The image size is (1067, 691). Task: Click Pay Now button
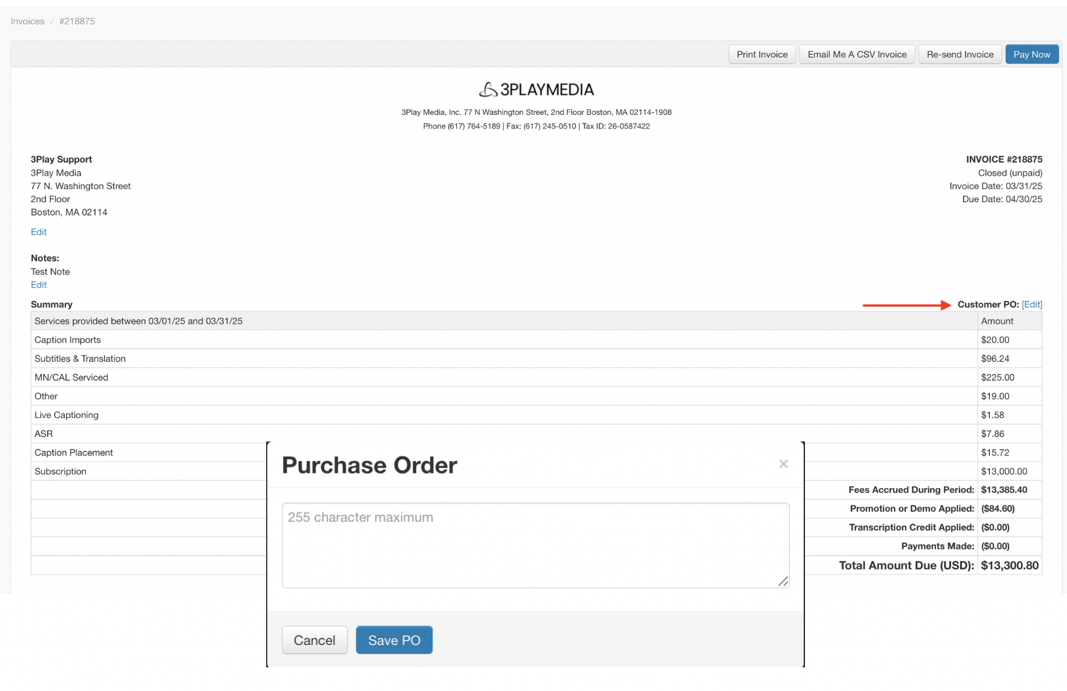point(1032,54)
